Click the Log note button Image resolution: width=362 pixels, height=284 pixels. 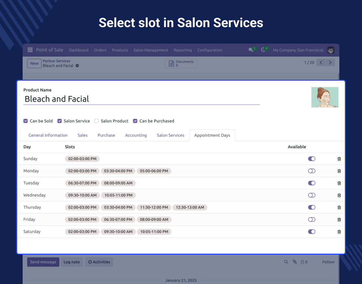[71, 262]
